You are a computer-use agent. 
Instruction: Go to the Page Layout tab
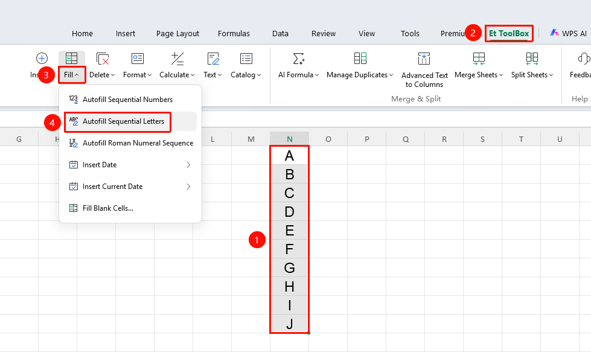coord(177,34)
